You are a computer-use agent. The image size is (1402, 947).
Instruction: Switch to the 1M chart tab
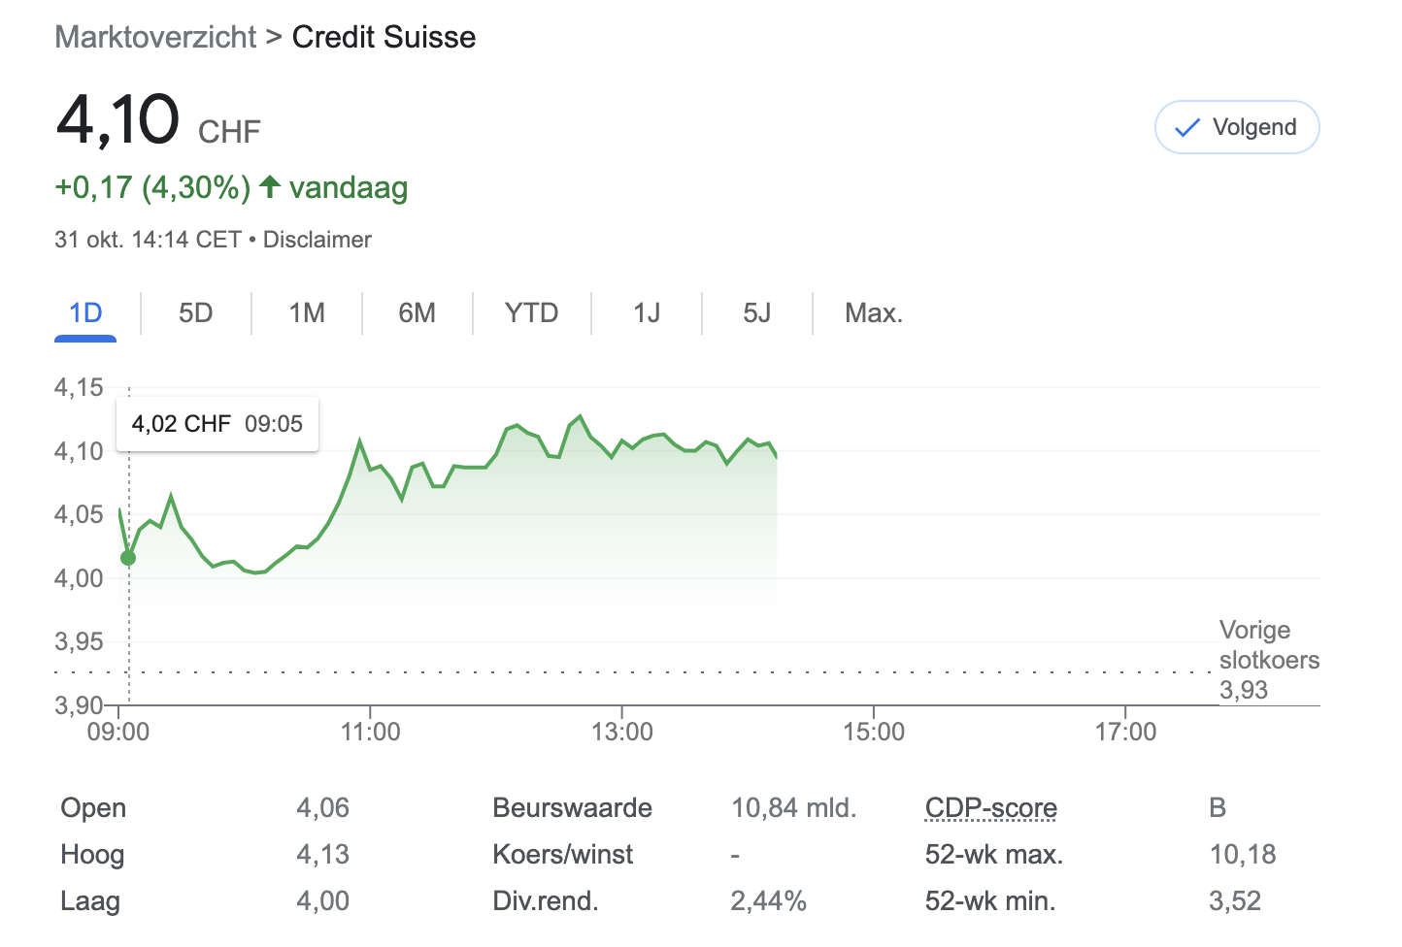(306, 313)
